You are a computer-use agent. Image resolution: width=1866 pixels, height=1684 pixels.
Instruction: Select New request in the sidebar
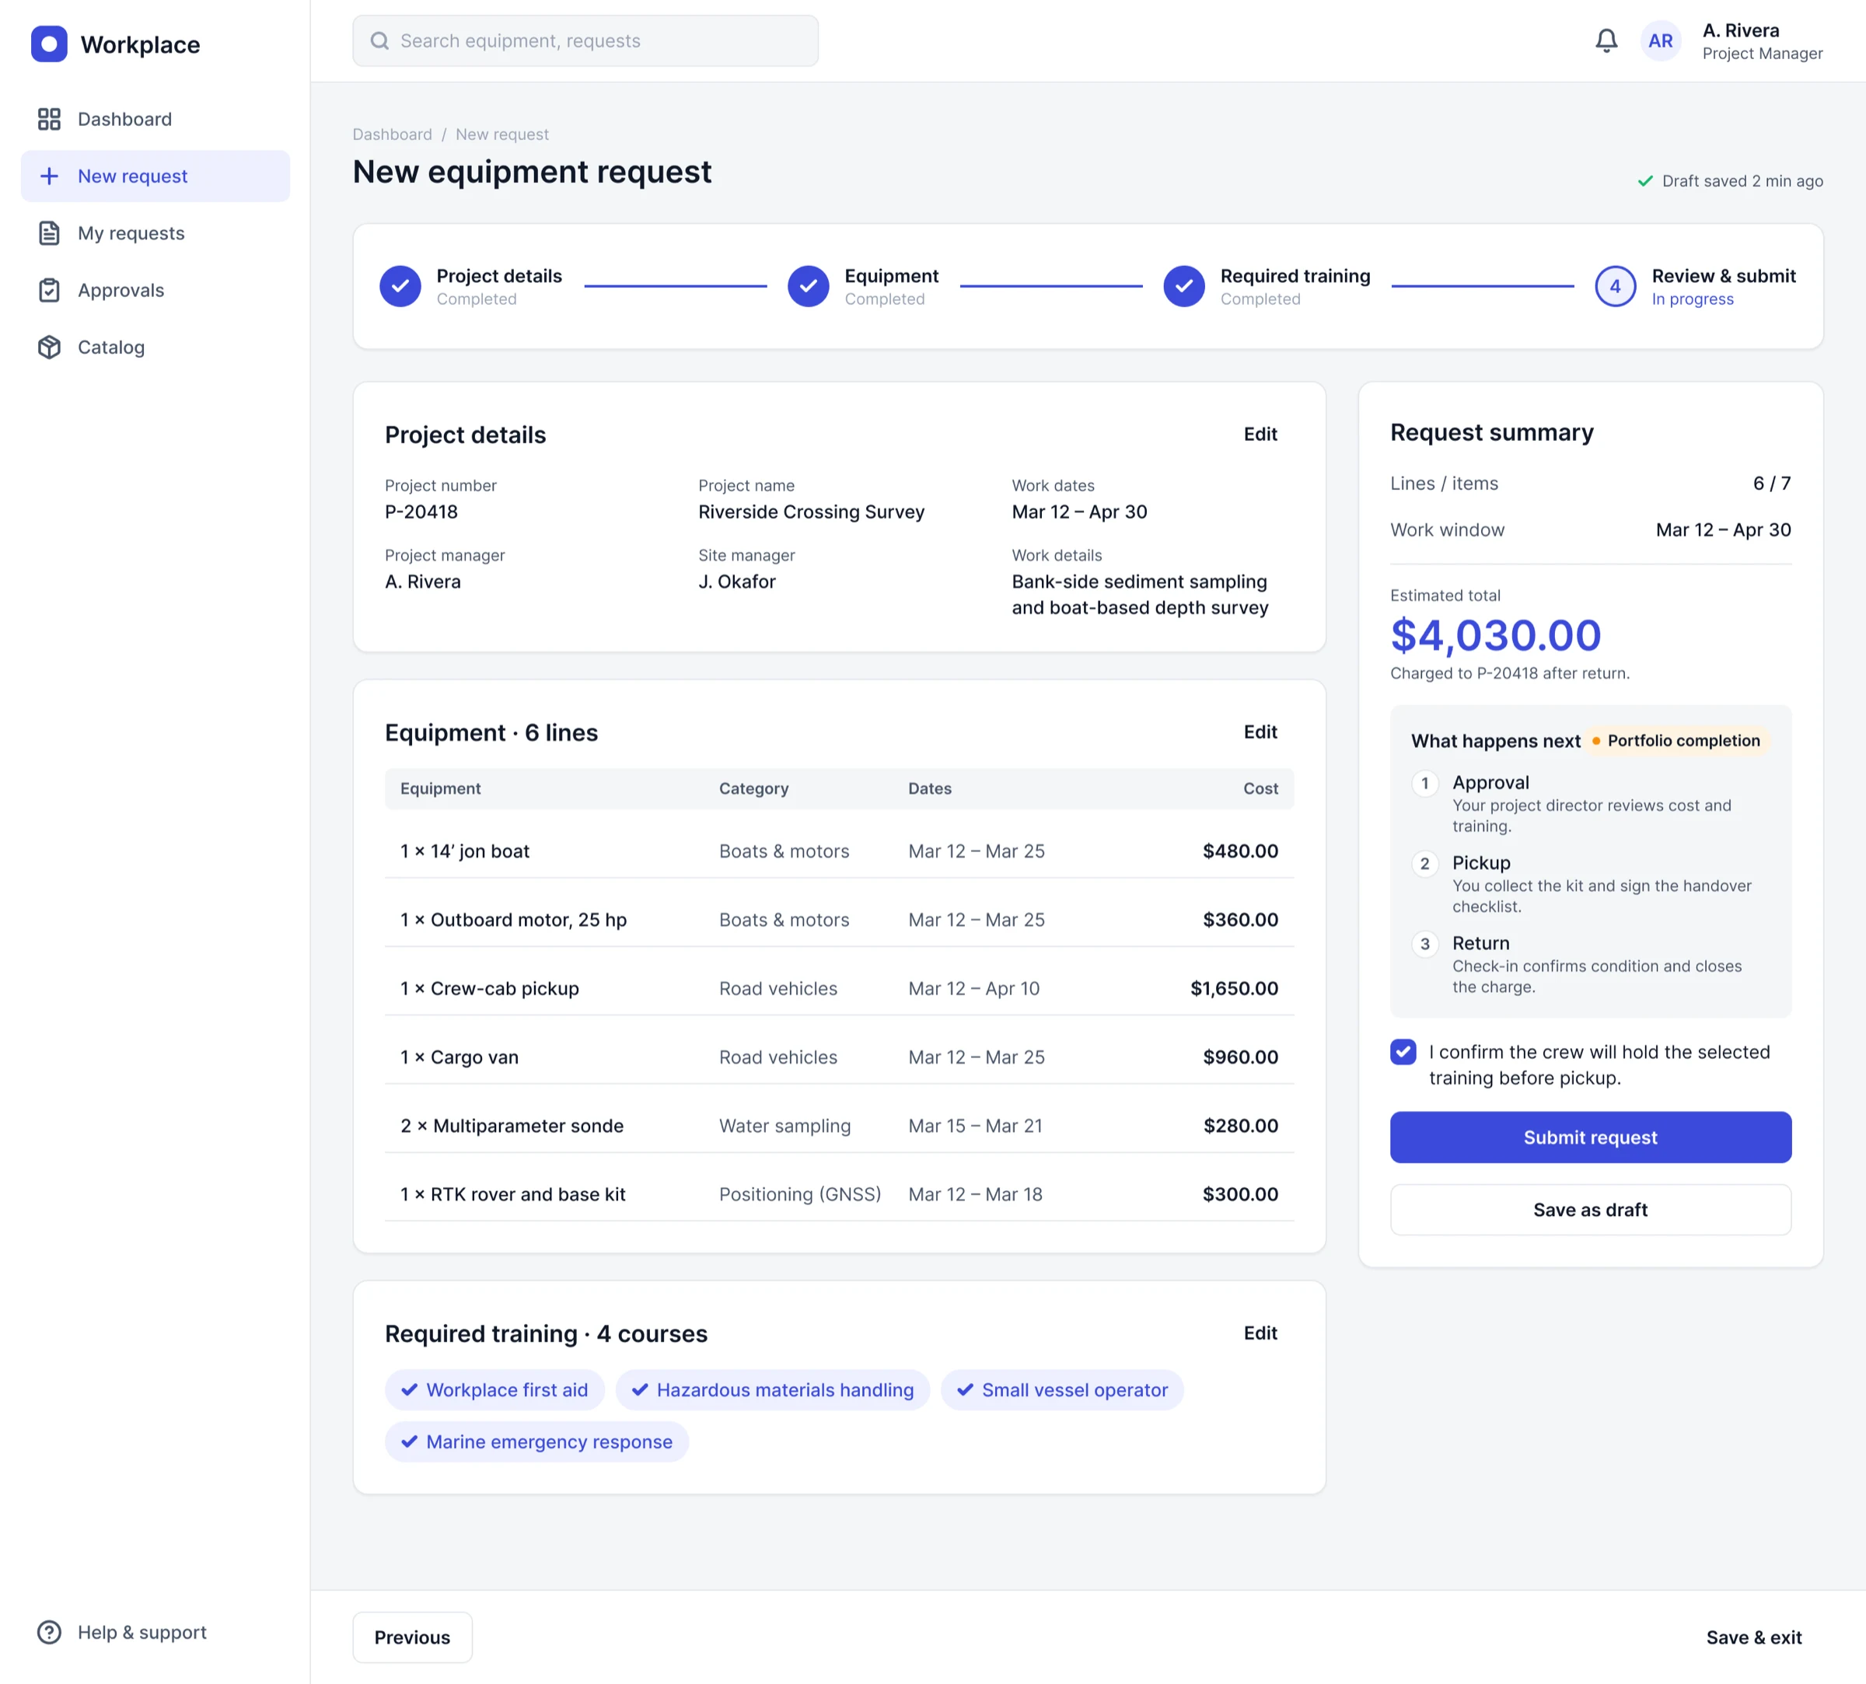click(x=155, y=176)
